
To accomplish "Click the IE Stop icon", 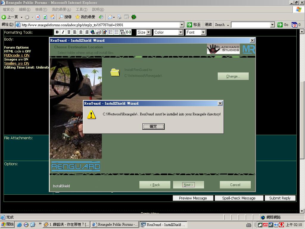I will [x=38, y=17].
